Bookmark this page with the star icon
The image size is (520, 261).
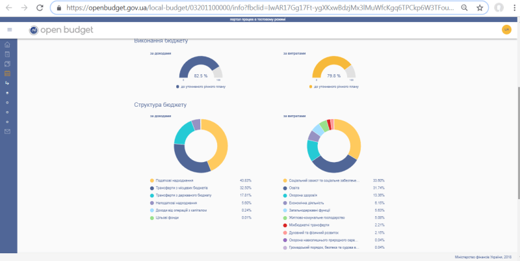click(x=479, y=8)
